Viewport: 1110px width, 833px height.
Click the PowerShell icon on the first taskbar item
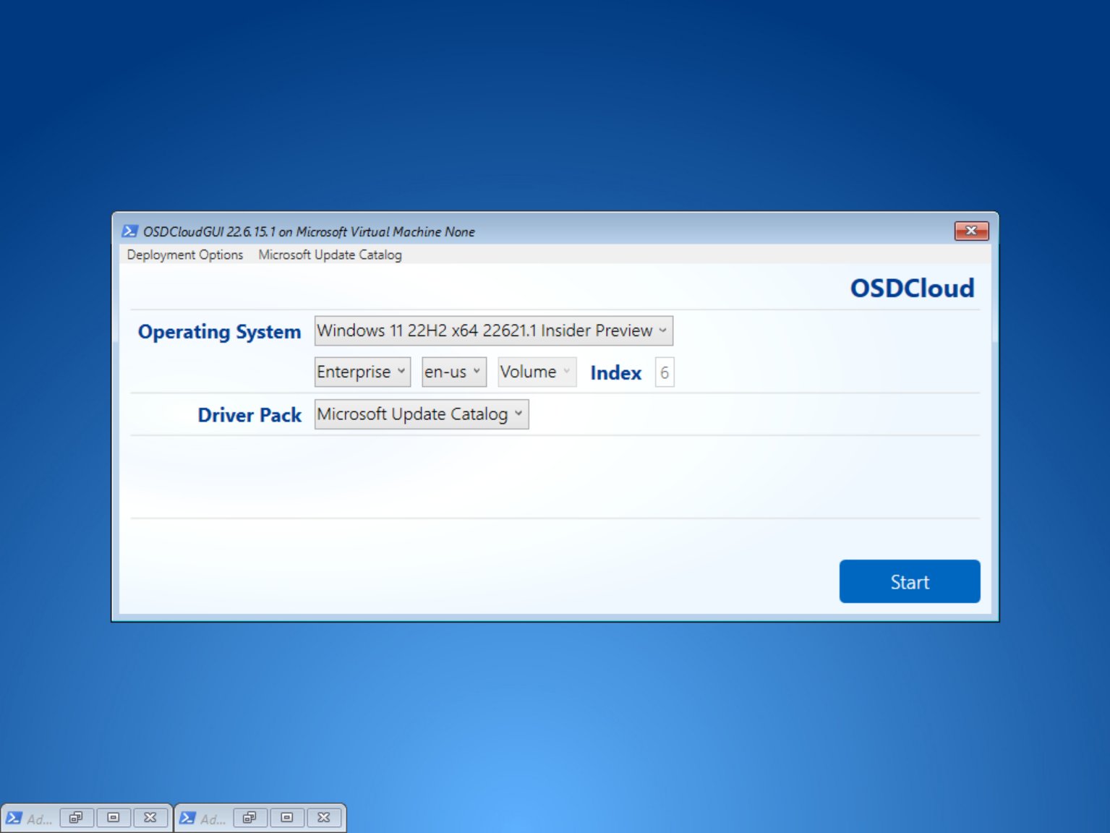(14, 818)
